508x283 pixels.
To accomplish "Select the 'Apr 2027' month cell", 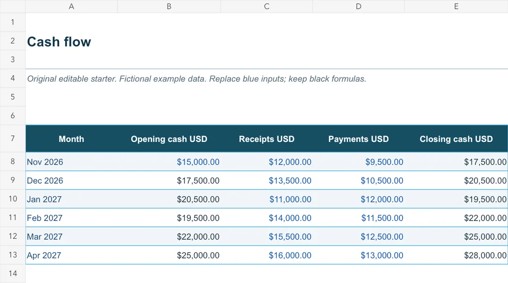I will 71,255.
